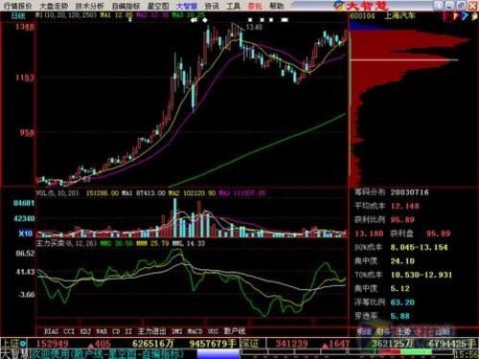Screen dimensions: 479x359
Task: Click the orange arrow icon in stock header
Action: click(456, 16)
